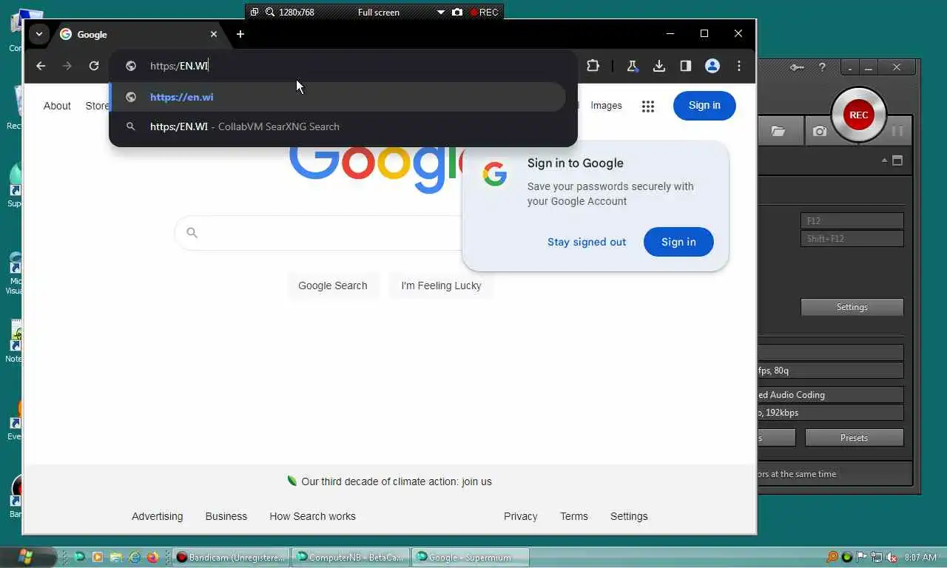Open the Google apps grid icon
Screen dimensions: 947x568
(648, 106)
